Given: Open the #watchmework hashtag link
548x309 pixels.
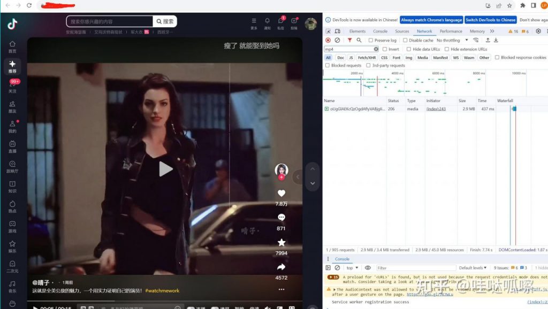Looking at the screenshot, I should click(163, 291).
